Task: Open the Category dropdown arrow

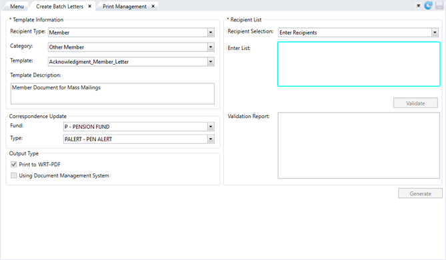Action: (x=211, y=47)
